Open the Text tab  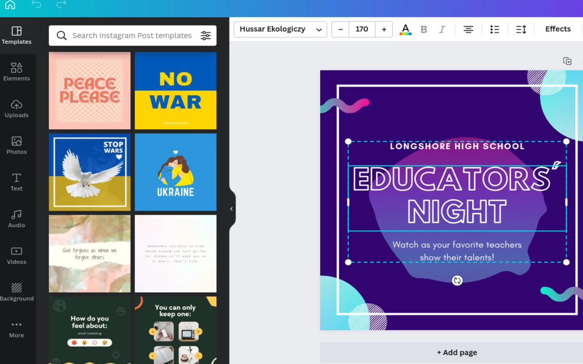pos(16,182)
